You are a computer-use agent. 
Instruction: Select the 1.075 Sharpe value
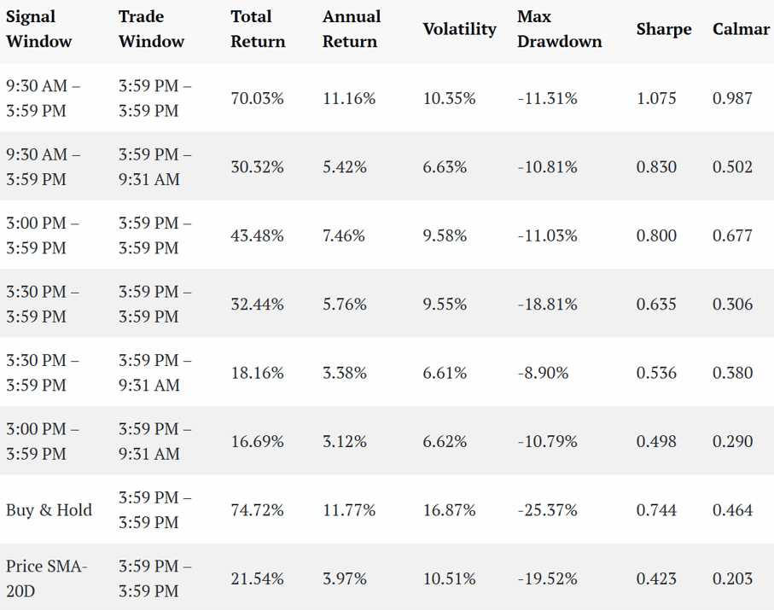[x=656, y=98]
